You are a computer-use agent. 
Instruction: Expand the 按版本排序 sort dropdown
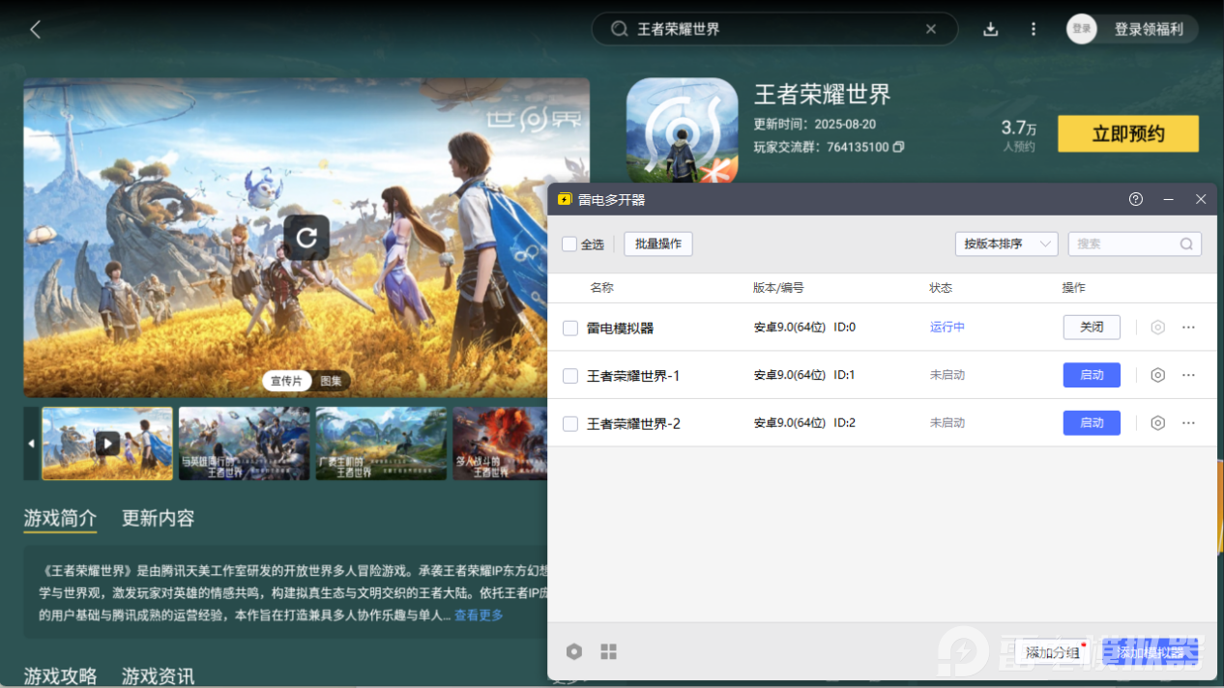pyautogui.click(x=1005, y=244)
